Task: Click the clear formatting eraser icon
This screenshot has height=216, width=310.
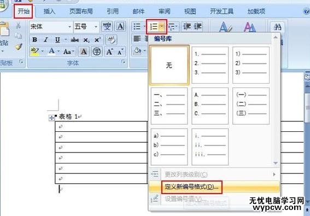Action: tap(112, 40)
